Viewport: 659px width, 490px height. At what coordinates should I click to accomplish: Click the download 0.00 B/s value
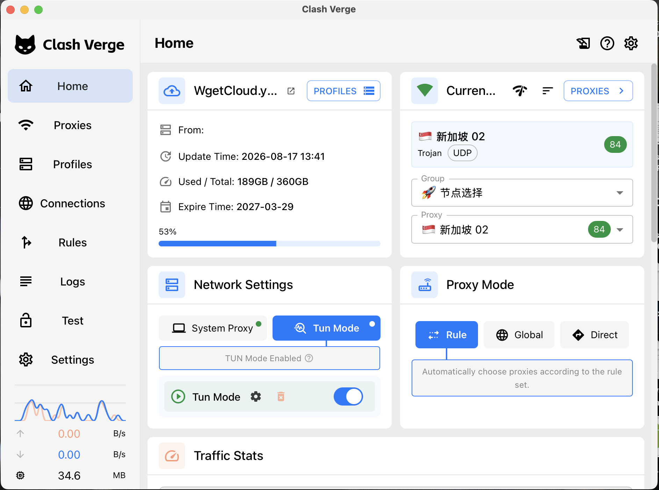click(69, 454)
